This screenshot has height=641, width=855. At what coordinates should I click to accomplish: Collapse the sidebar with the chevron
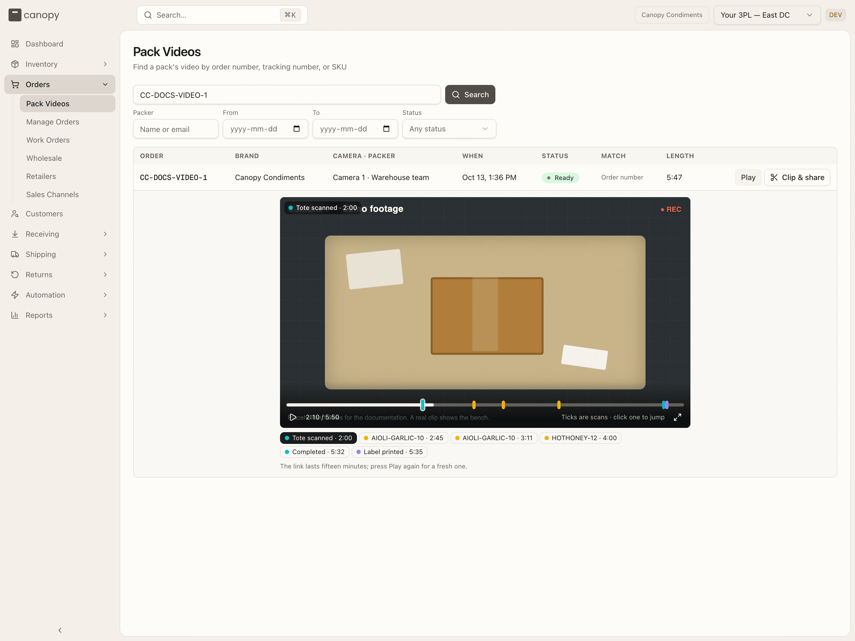[60, 630]
